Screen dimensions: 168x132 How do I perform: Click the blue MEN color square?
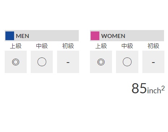point(10,36)
